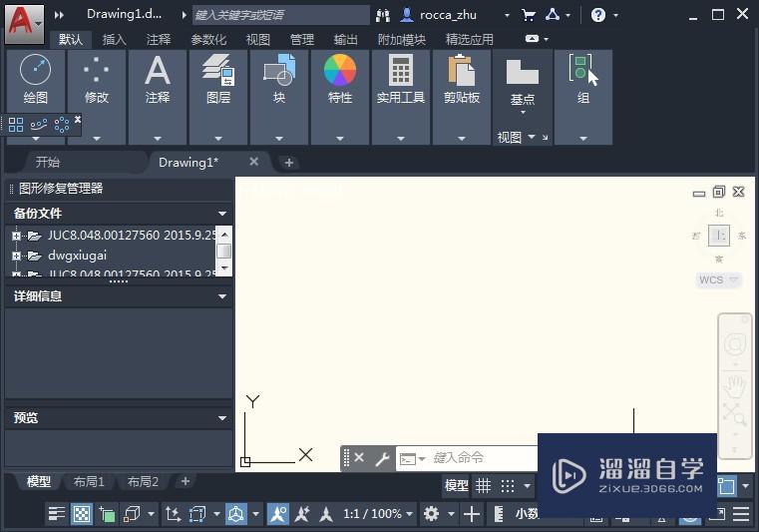Click the workspace switching gear icon
The image size is (759, 532).
pos(431,514)
